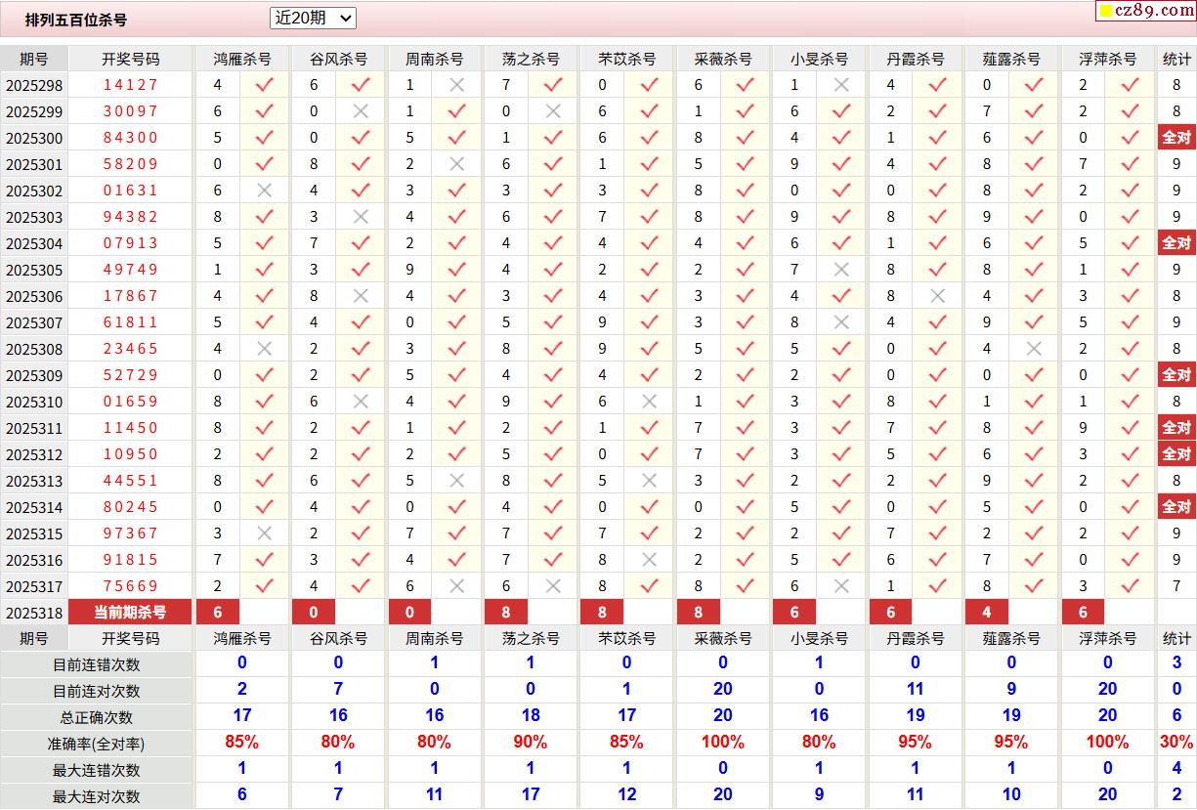Click the 全对 badge in row 2025314

[x=1176, y=507]
